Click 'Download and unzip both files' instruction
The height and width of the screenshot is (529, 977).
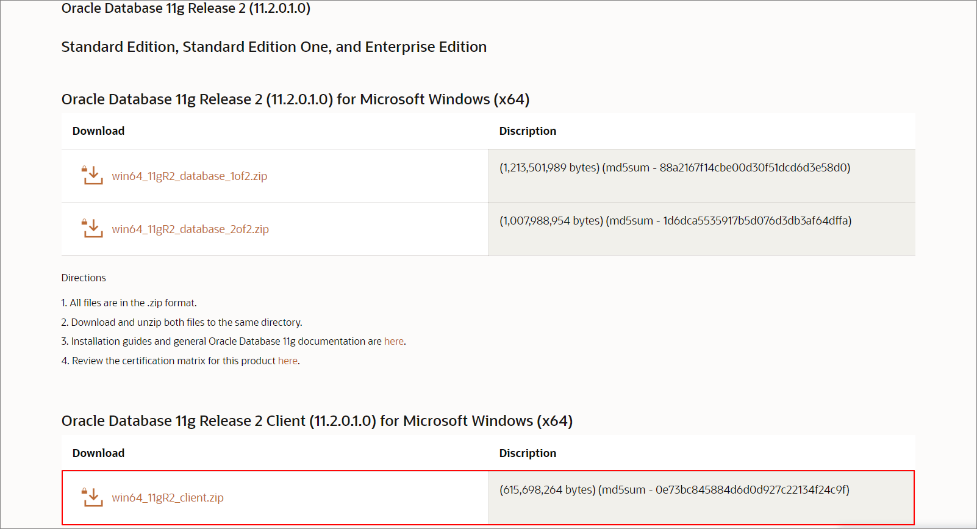[182, 323]
